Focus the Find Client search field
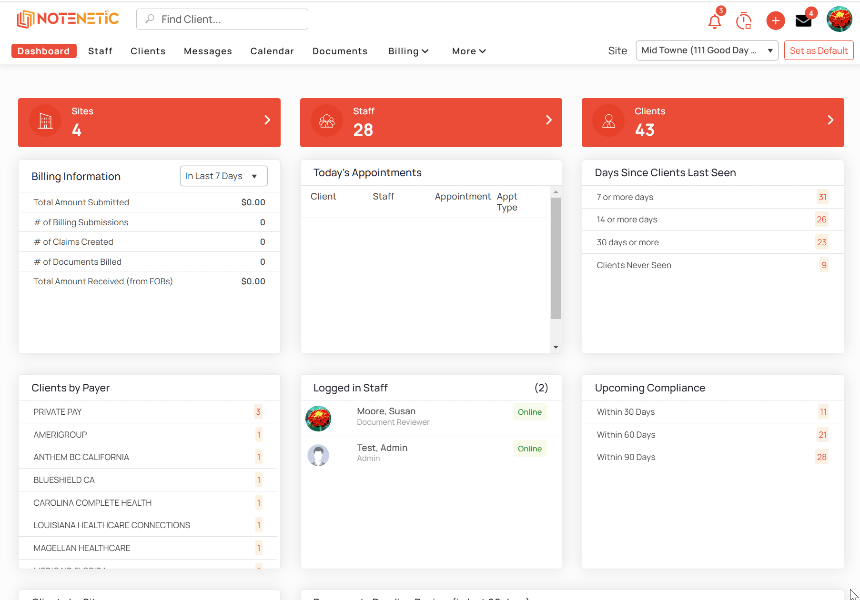This screenshot has width=860, height=600. click(222, 19)
